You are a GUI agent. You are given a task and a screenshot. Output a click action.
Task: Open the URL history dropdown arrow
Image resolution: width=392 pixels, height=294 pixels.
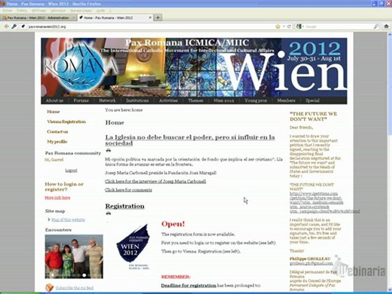click(284, 27)
